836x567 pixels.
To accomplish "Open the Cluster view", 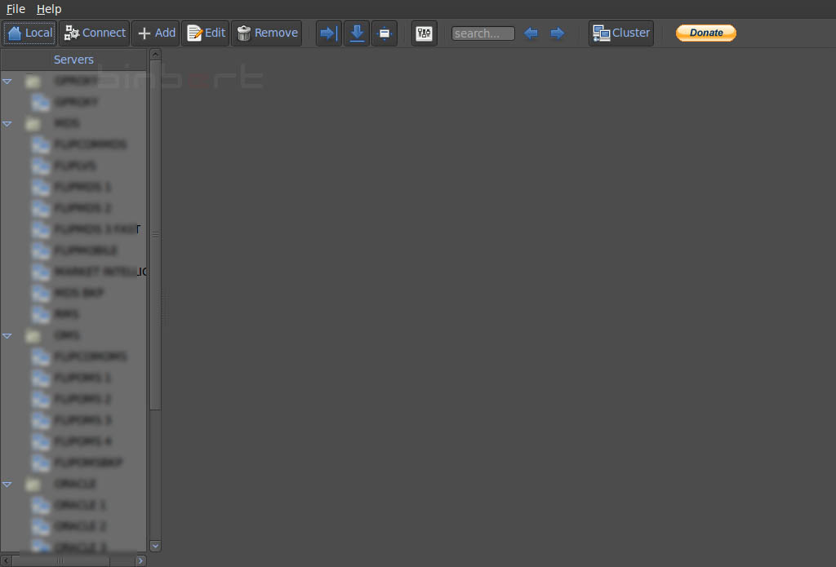I will [621, 33].
